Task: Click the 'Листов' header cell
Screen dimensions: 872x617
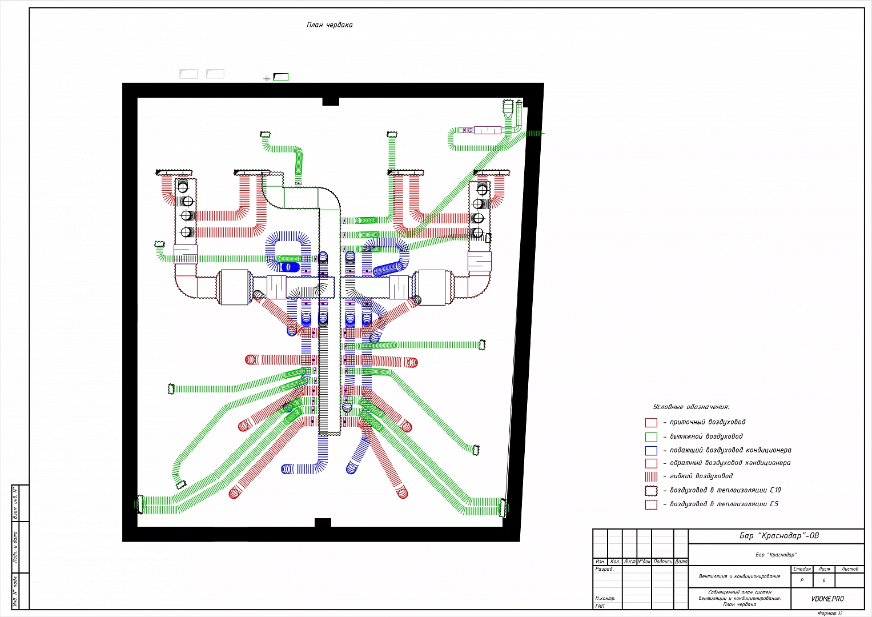Action: [x=850, y=569]
